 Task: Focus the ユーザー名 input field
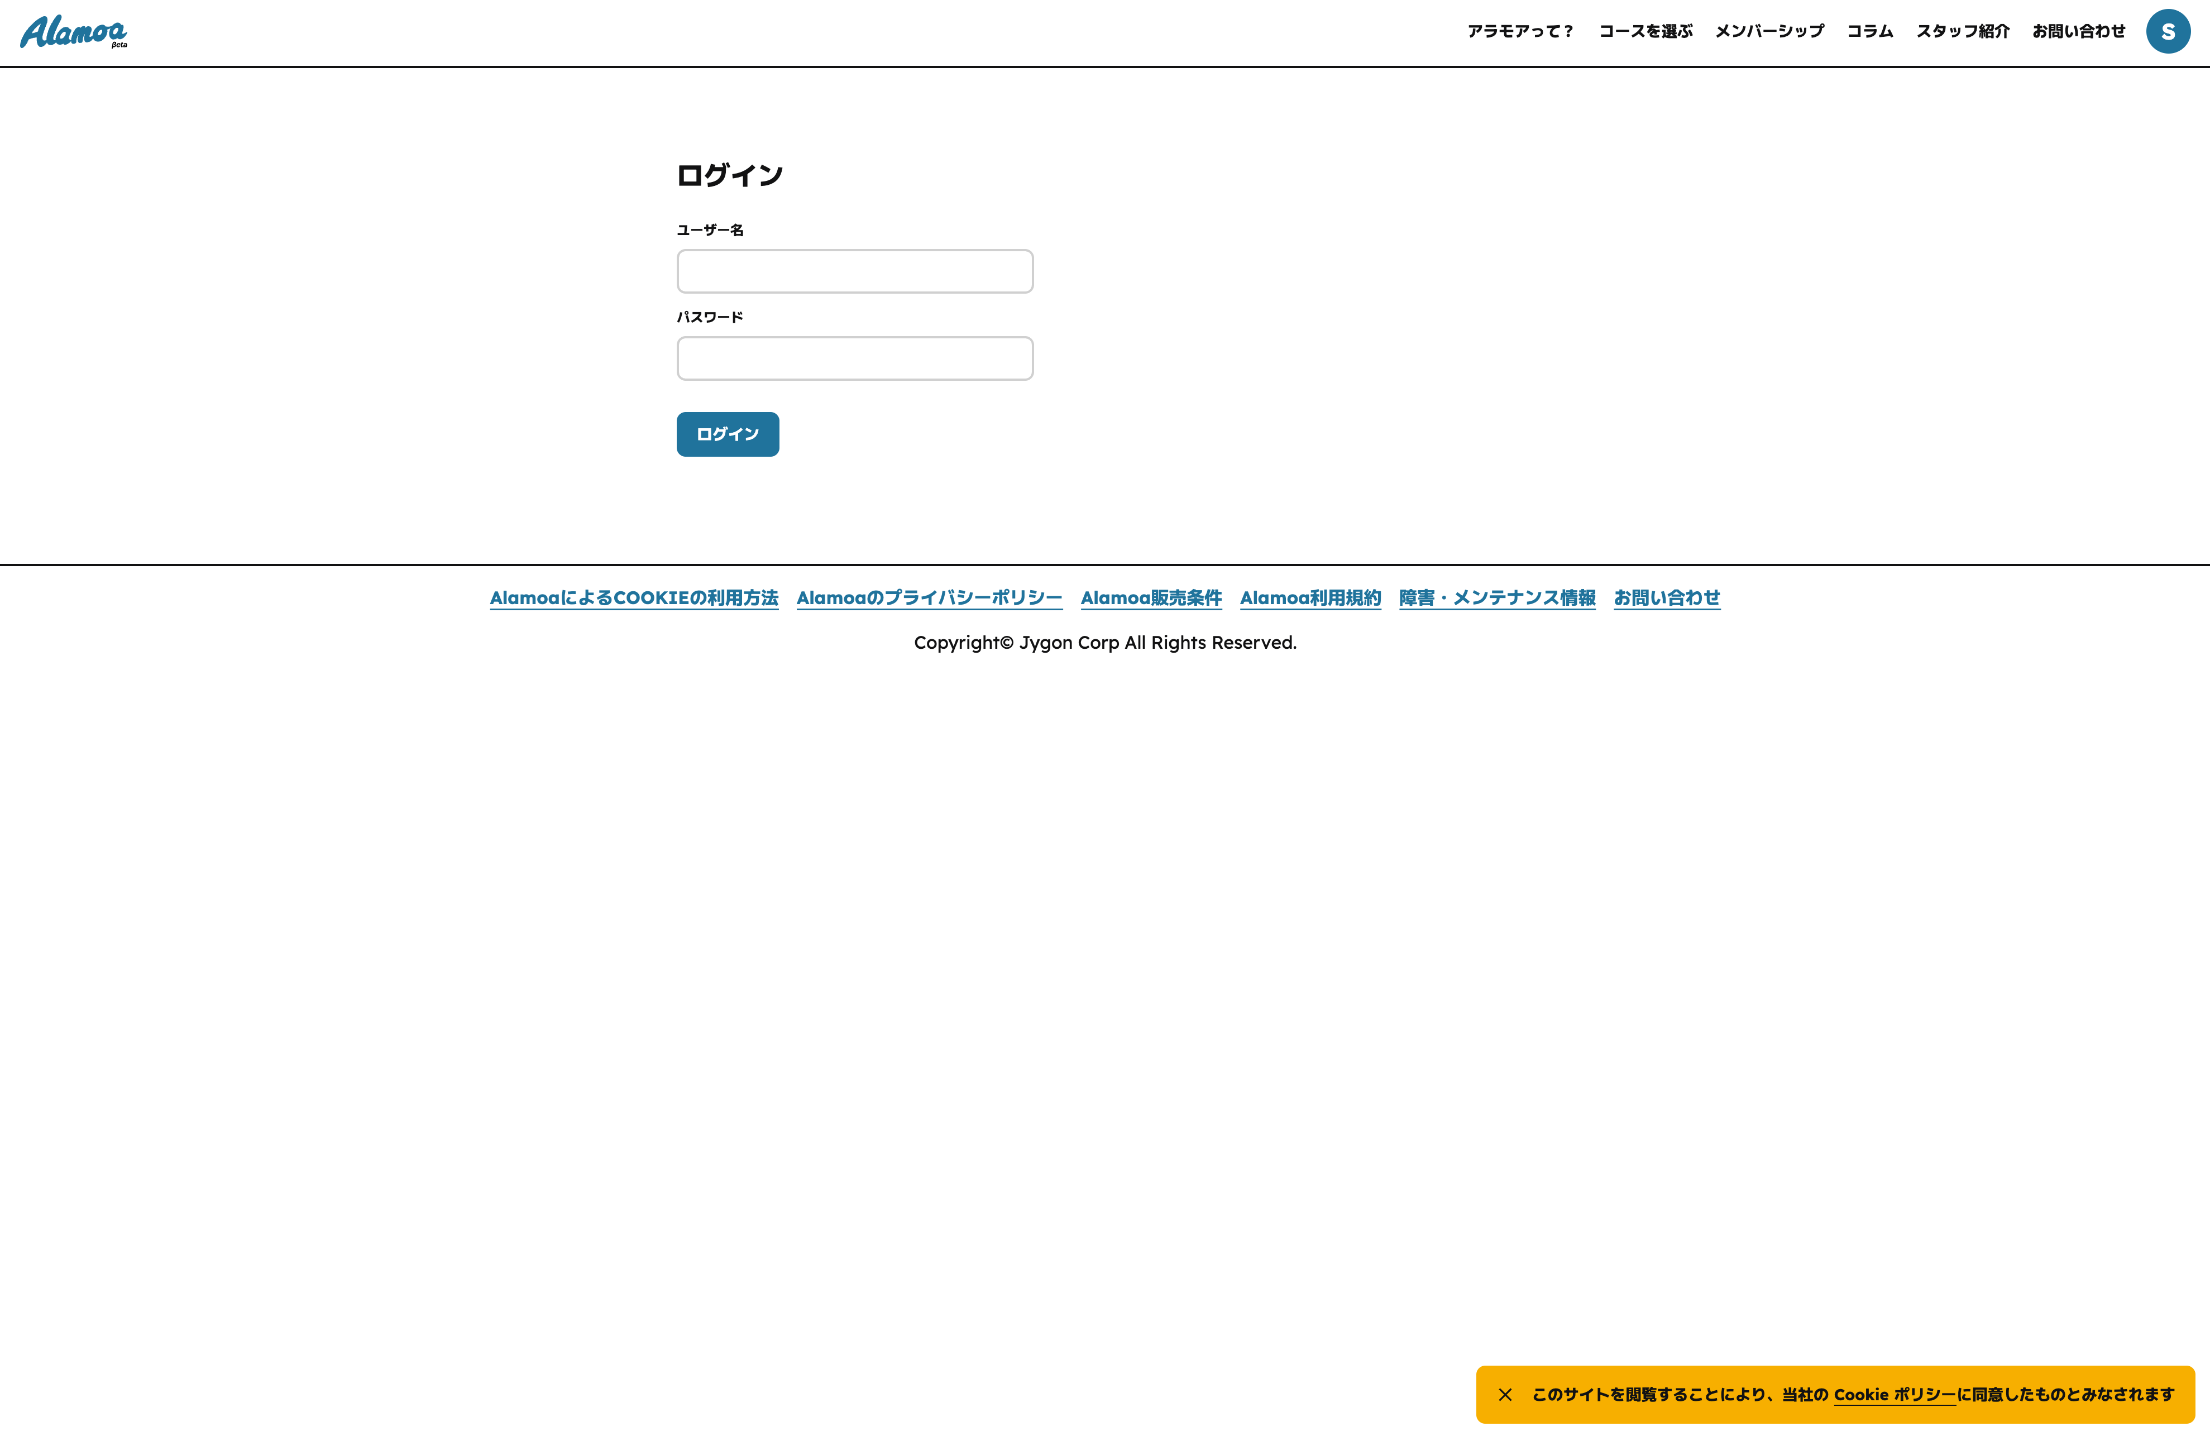(x=854, y=271)
